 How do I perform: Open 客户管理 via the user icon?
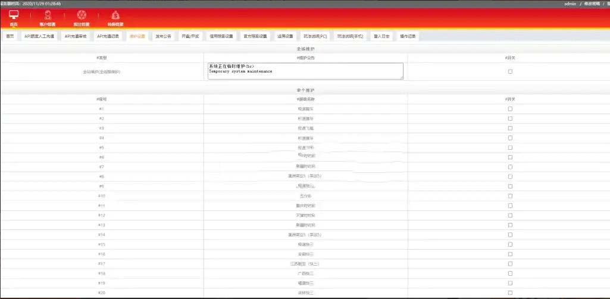[x=48, y=15]
